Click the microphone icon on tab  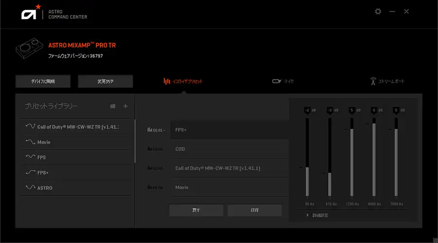(277, 81)
